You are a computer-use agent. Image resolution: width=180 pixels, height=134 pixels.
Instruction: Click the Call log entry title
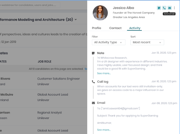tap(102, 82)
